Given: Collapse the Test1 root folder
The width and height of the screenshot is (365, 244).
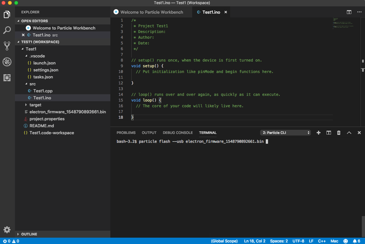Looking at the screenshot, I should click(63, 49).
